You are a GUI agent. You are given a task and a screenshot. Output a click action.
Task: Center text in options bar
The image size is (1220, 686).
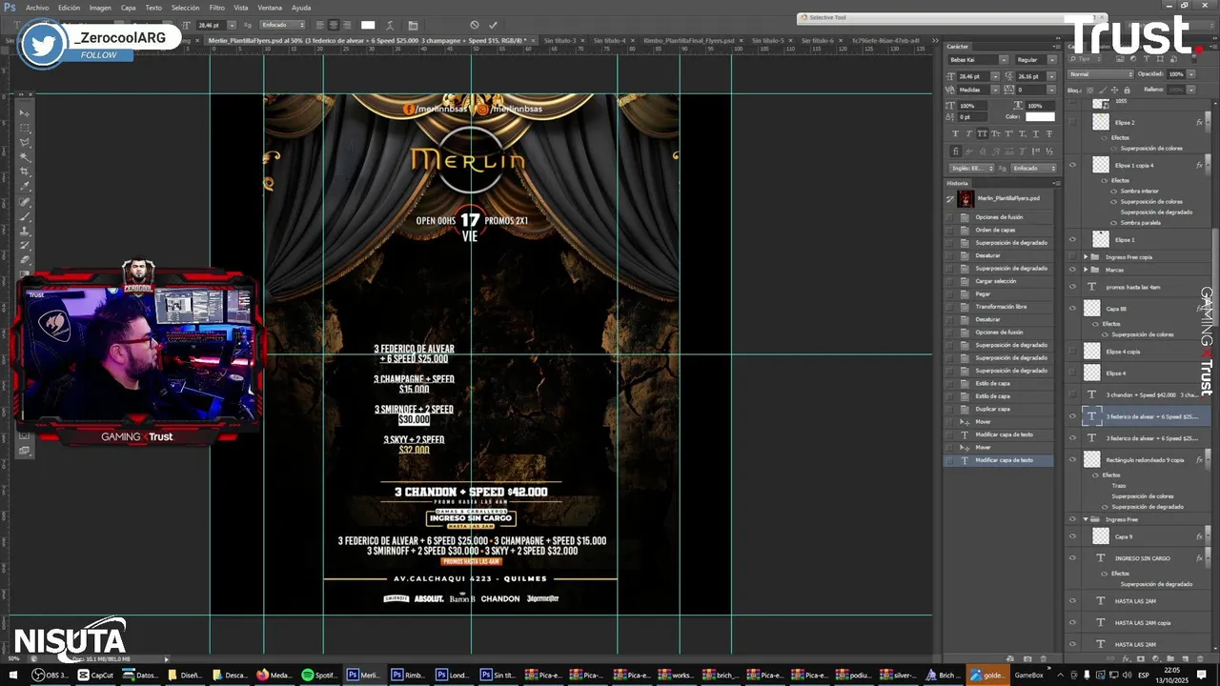point(334,25)
